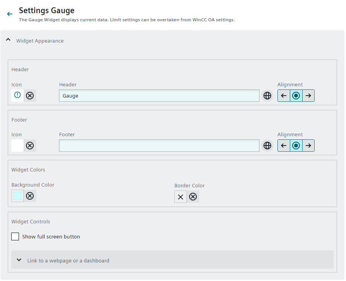Image resolution: width=346 pixels, height=281 pixels.
Task: Center the header alignment
Action: pos(296,96)
